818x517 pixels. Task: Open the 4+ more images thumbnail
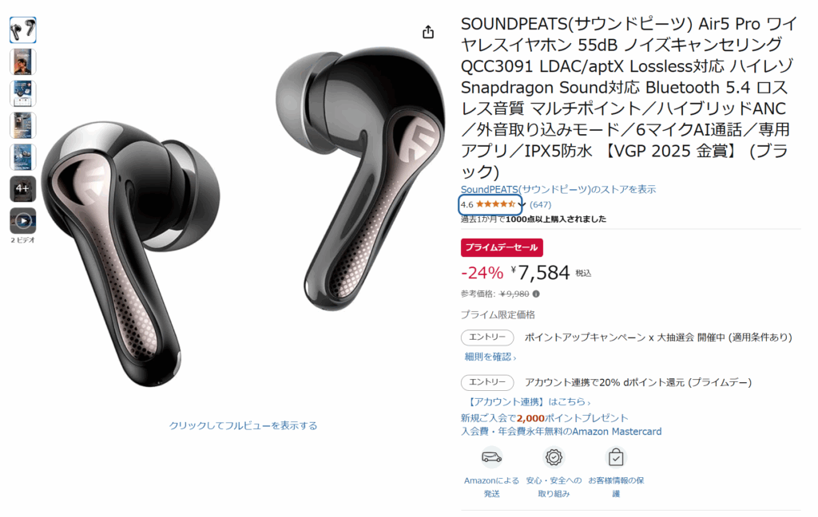coord(23,188)
